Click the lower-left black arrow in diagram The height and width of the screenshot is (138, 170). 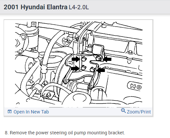(x=75, y=68)
